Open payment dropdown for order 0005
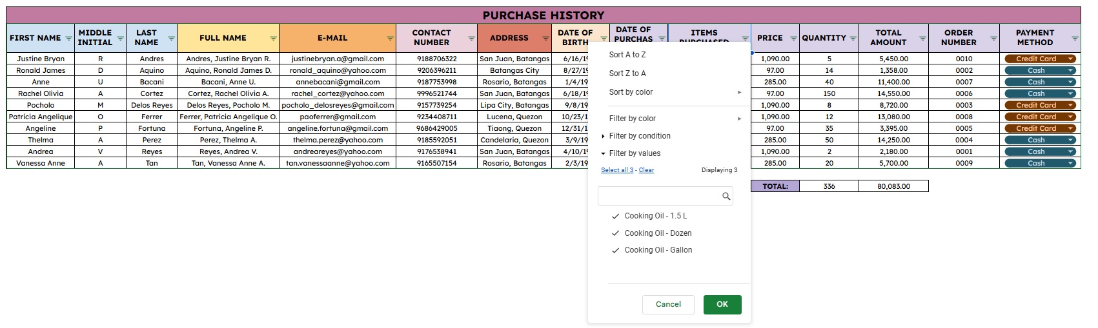Screen dimensions: 1098x328 click(1071, 128)
